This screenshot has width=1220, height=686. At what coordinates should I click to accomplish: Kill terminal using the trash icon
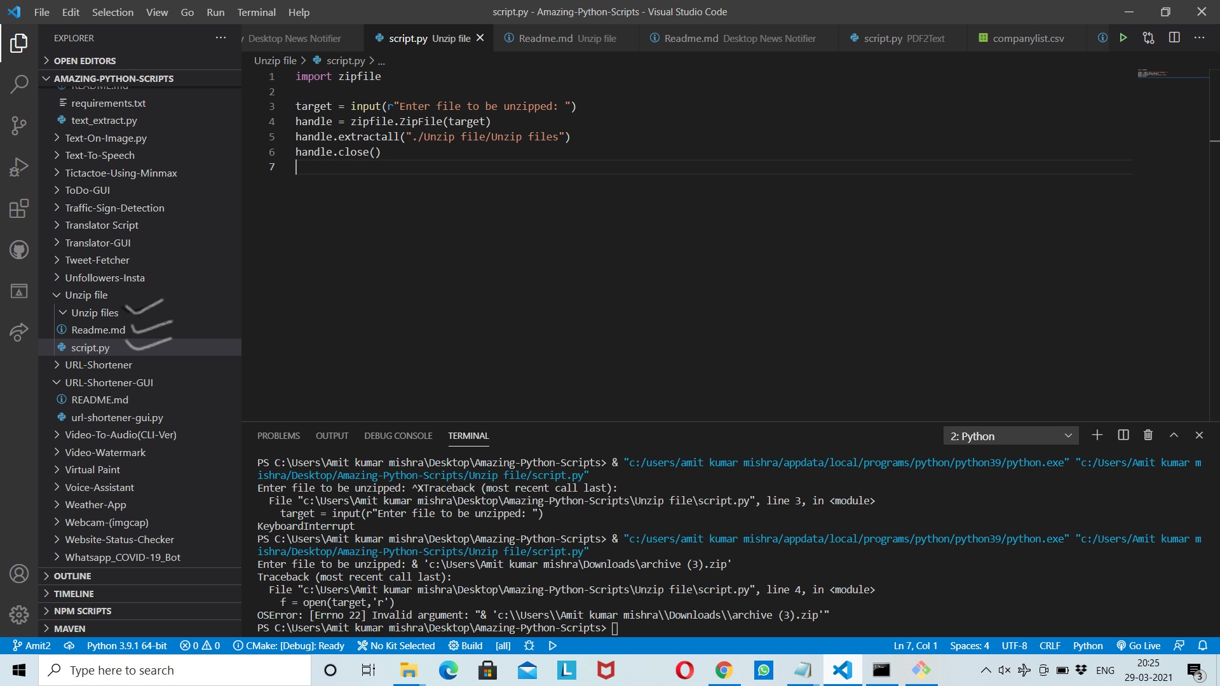[1148, 435]
